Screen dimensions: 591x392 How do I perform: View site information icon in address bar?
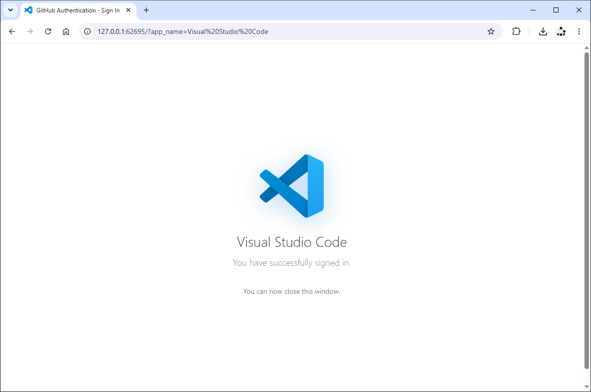coord(87,31)
